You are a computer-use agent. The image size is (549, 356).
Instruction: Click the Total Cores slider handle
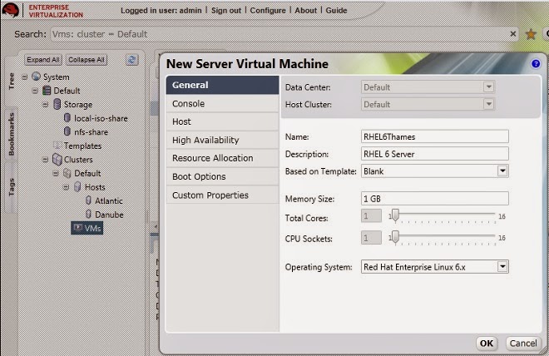click(395, 215)
